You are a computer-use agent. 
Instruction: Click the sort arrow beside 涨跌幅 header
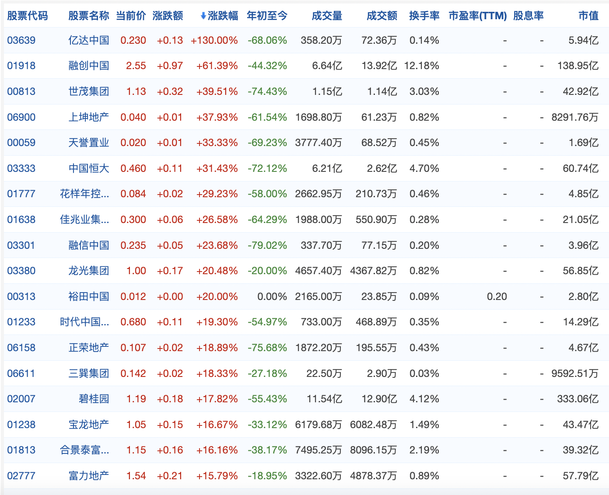(203, 16)
